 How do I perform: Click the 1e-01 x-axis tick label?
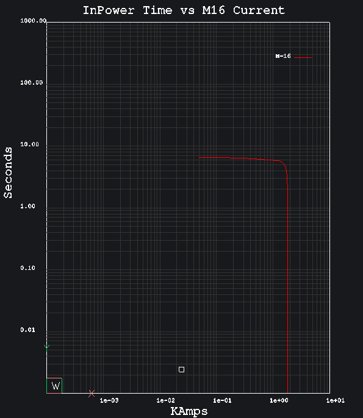pos(222,400)
